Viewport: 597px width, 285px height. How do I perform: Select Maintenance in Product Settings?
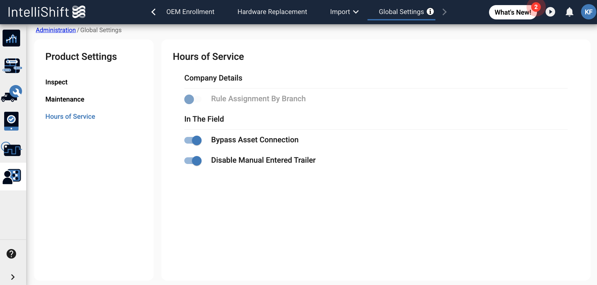tap(65, 99)
